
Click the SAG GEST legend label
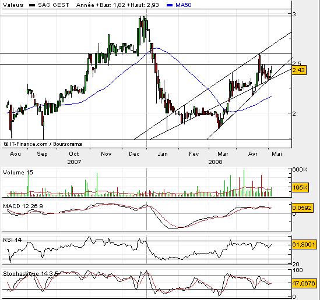click(54, 5)
